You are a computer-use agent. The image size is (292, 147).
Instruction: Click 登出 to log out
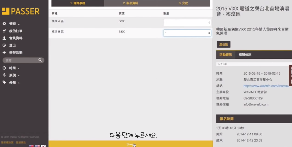click(13, 45)
